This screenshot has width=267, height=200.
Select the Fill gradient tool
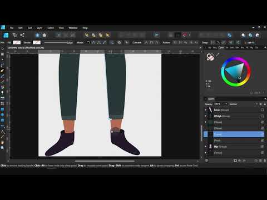[2, 87]
